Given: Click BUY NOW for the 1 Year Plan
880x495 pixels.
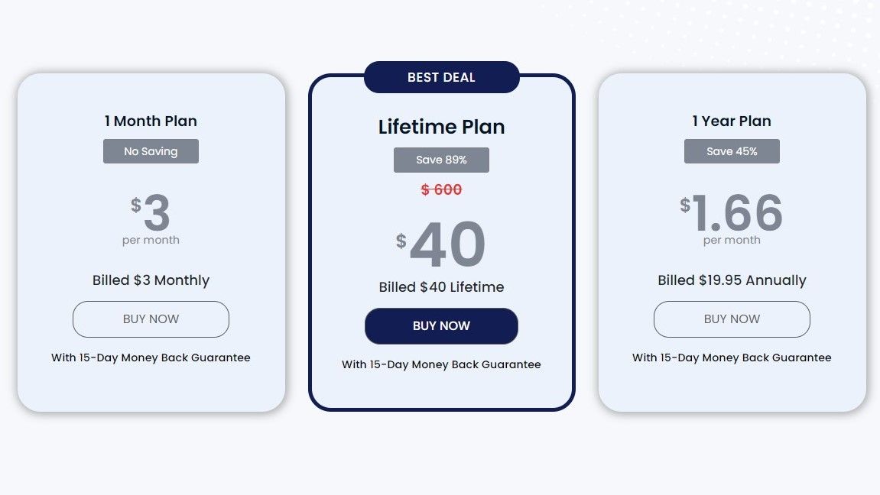Looking at the screenshot, I should (732, 319).
